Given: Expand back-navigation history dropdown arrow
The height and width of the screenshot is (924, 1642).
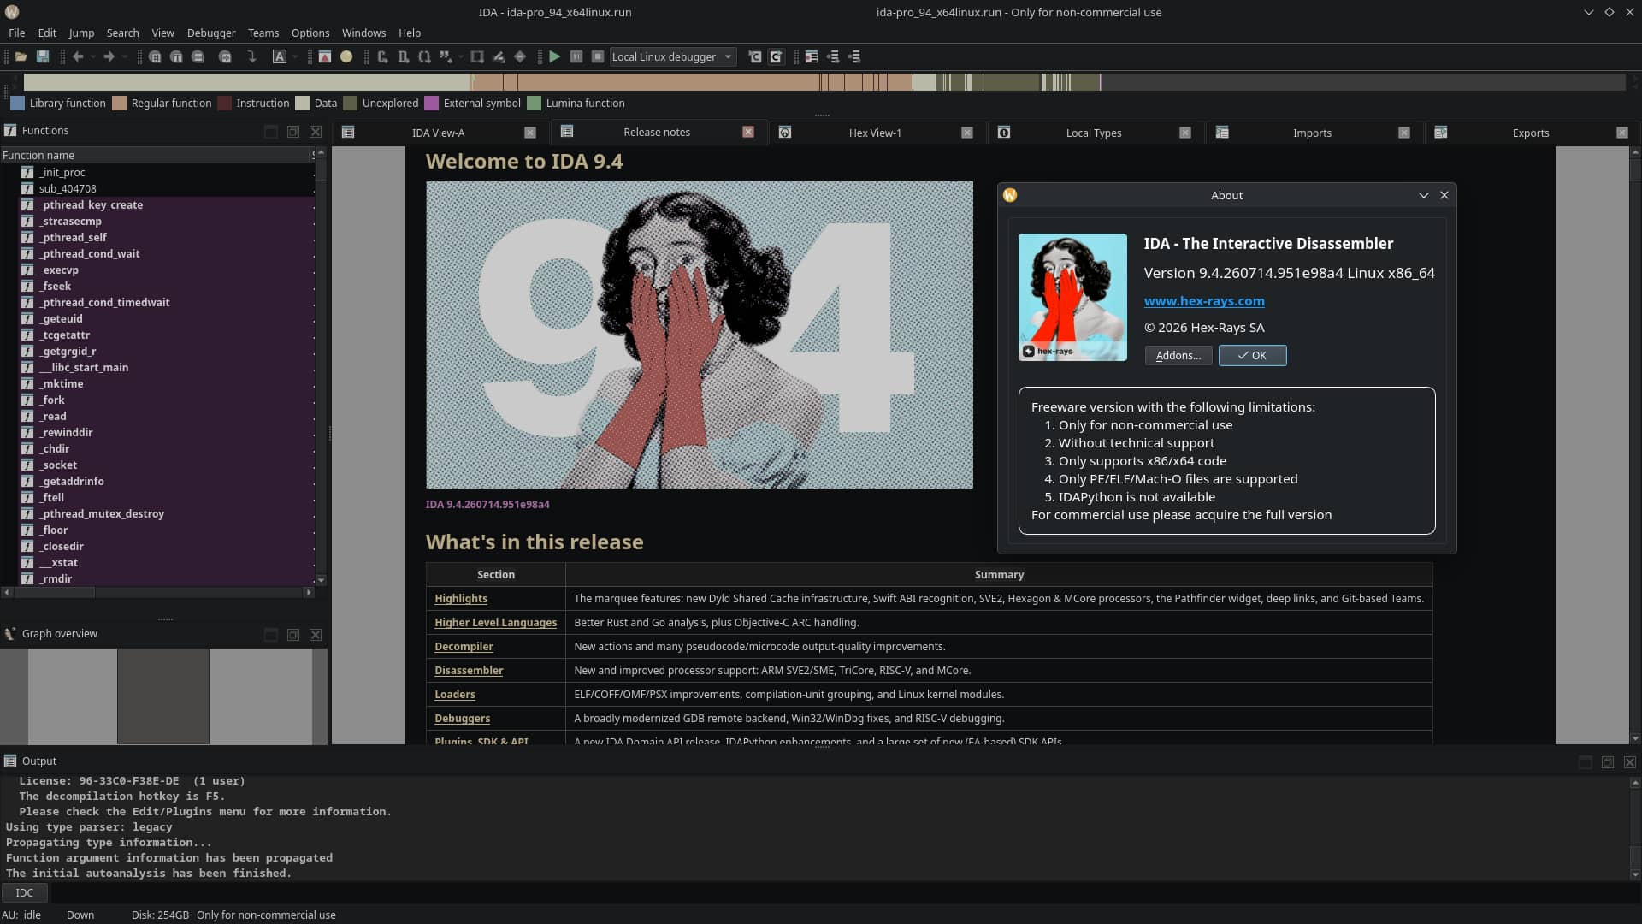Looking at the screenshot, I should 92,56.
